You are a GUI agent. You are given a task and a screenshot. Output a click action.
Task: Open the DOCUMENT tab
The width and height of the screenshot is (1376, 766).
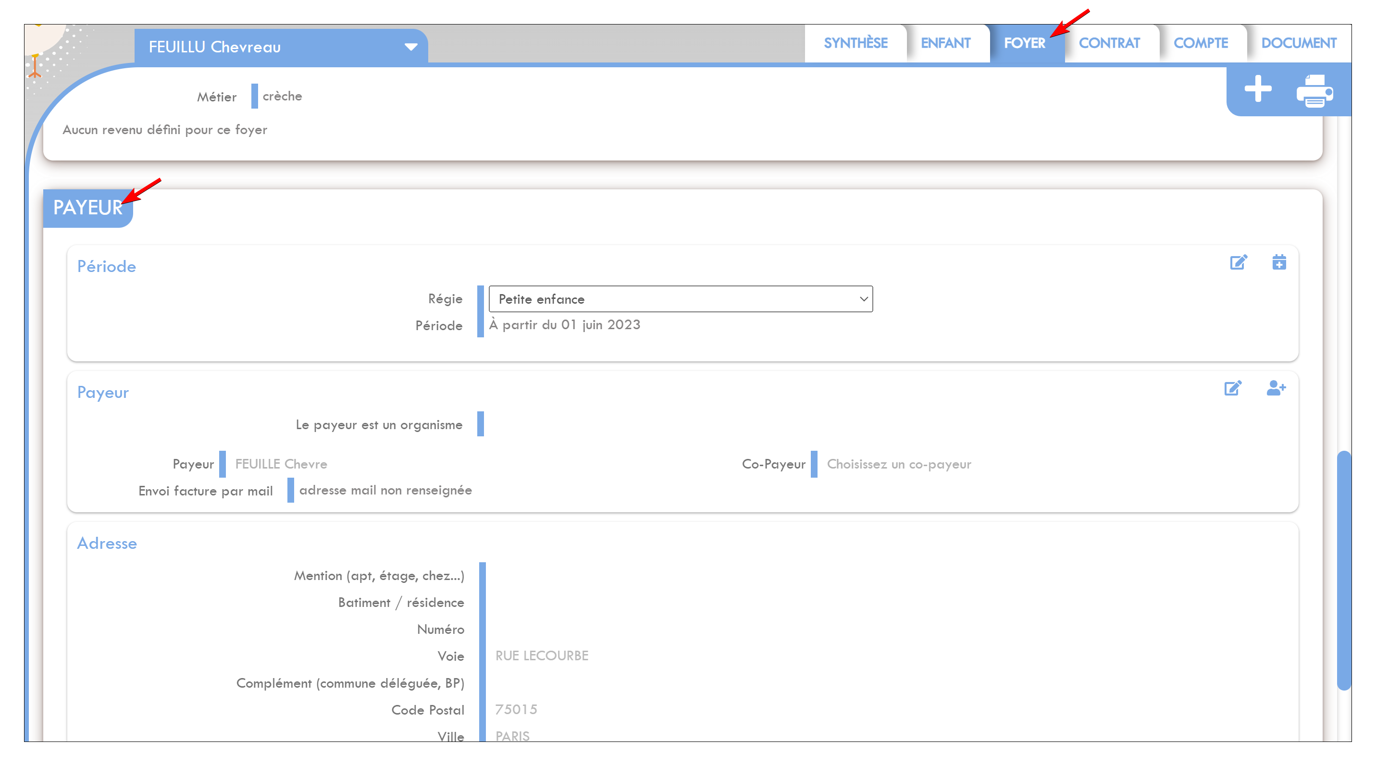click(x=1299, y=43)
